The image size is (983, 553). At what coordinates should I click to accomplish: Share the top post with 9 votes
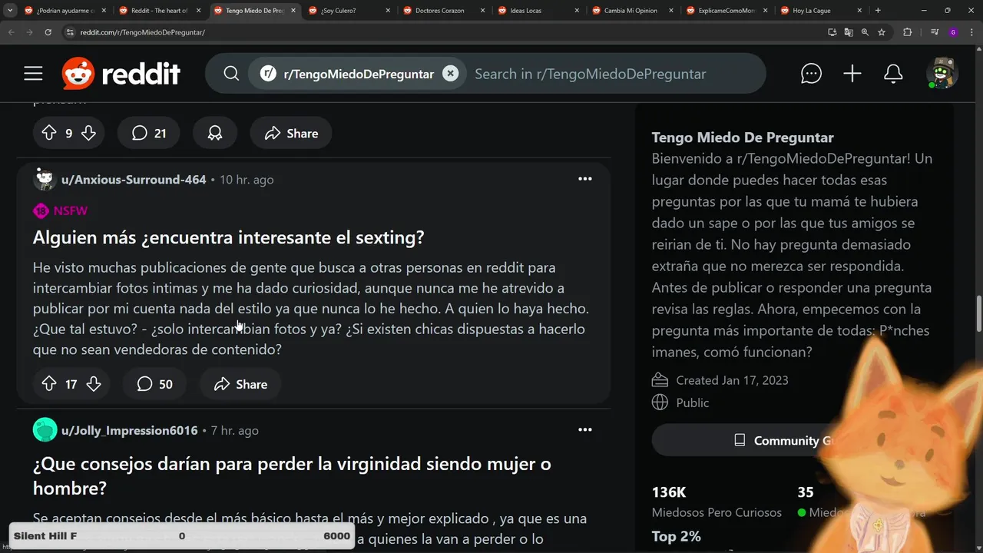click(291, 133)
